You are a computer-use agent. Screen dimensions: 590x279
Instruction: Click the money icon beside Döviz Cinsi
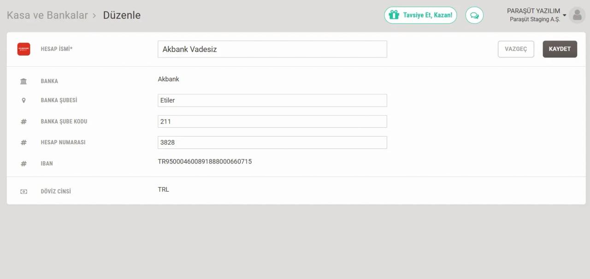(24, 192)
